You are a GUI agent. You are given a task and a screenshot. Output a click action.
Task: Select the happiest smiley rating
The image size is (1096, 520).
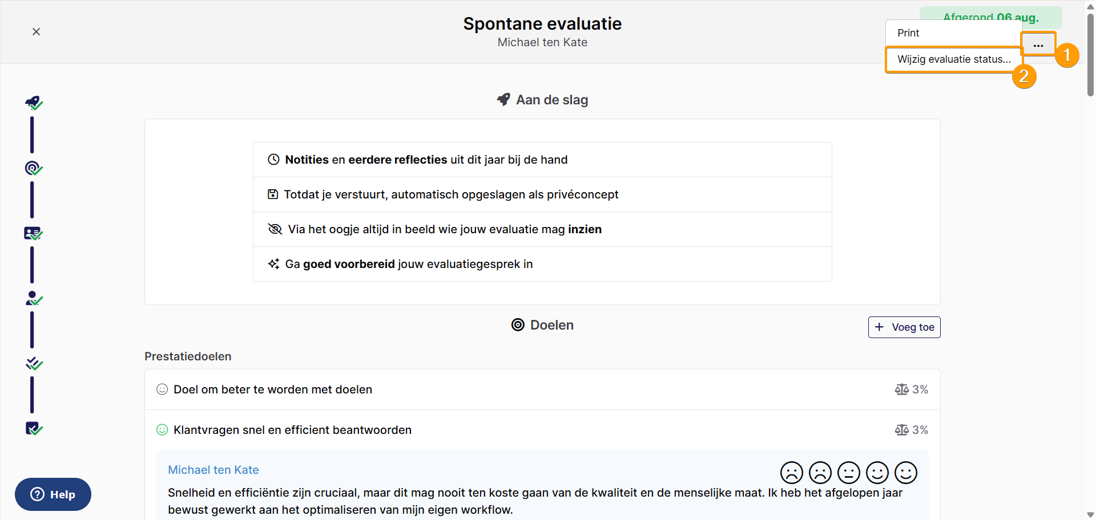[906, 473]
